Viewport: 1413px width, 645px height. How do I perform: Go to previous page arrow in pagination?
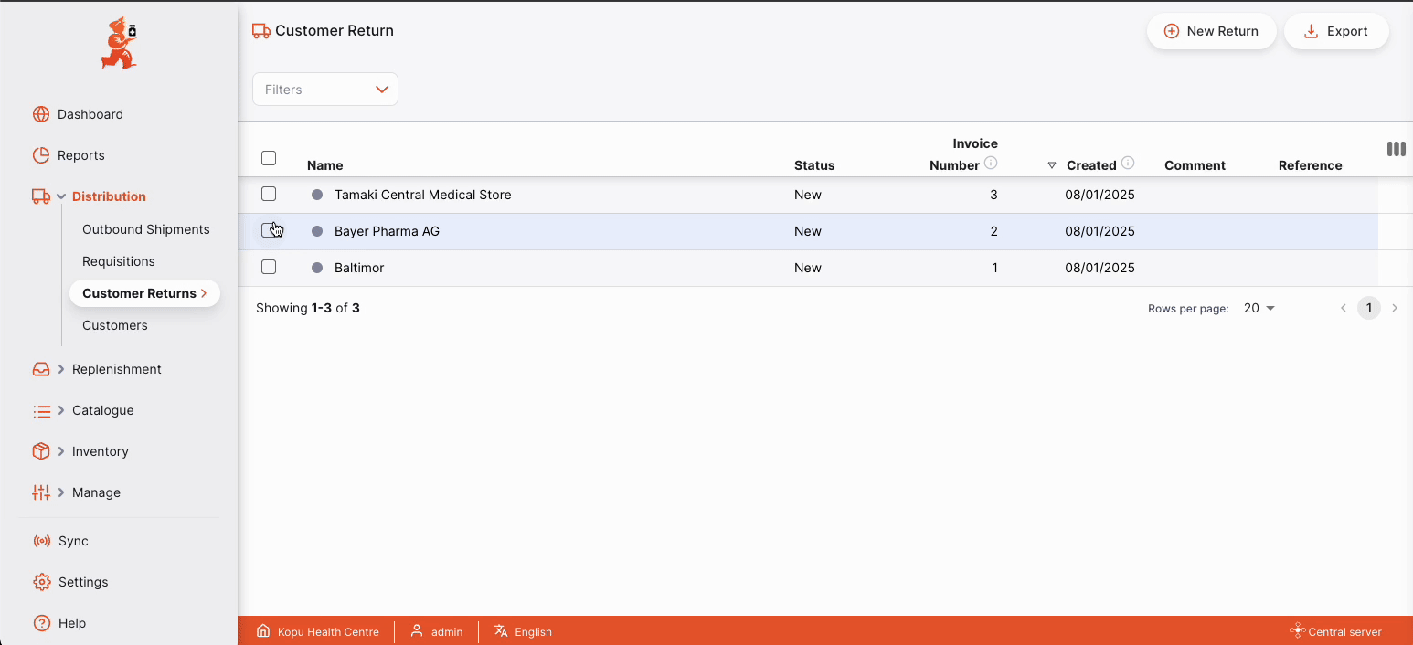click(1344, 309)
